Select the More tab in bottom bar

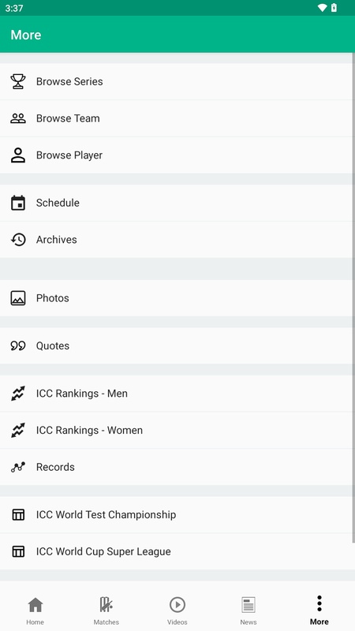point(319,610)
